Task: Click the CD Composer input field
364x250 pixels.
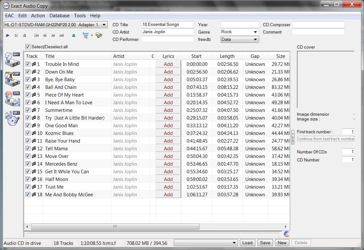Action: [x=318, y=25]
